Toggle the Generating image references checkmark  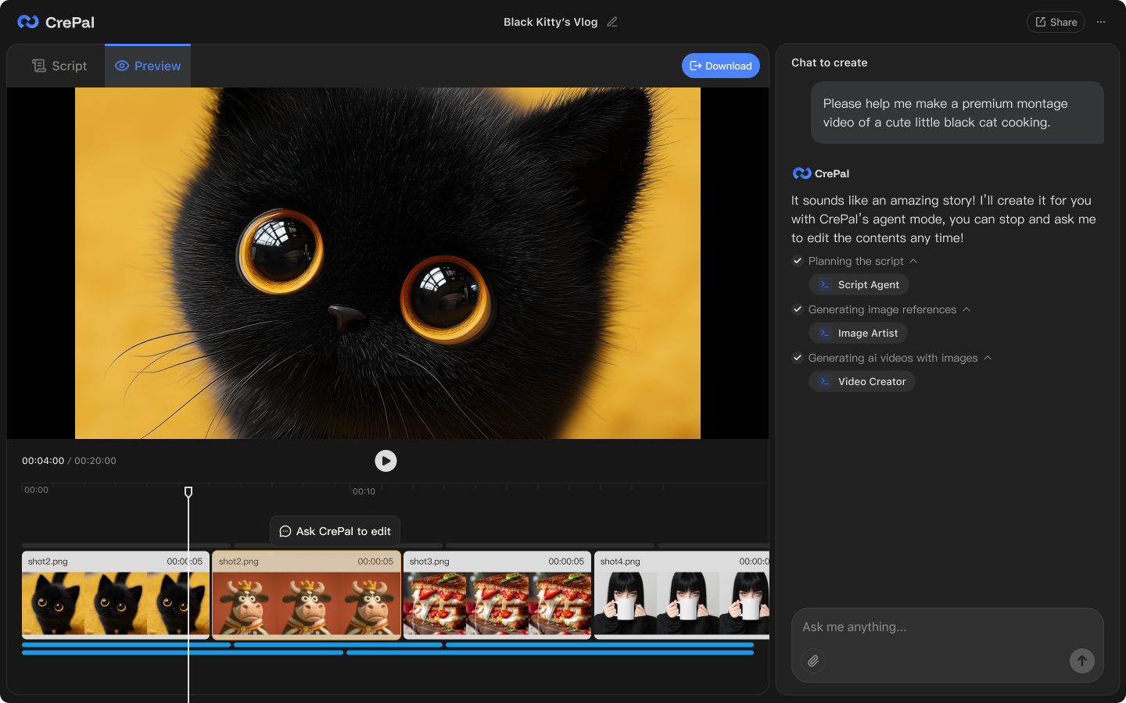pos(798,309)
